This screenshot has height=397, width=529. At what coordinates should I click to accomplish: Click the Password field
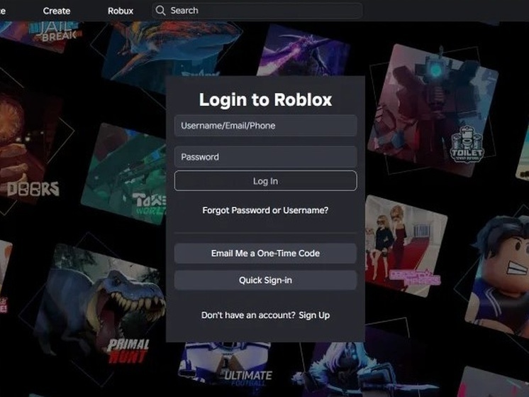click(265, 157)
